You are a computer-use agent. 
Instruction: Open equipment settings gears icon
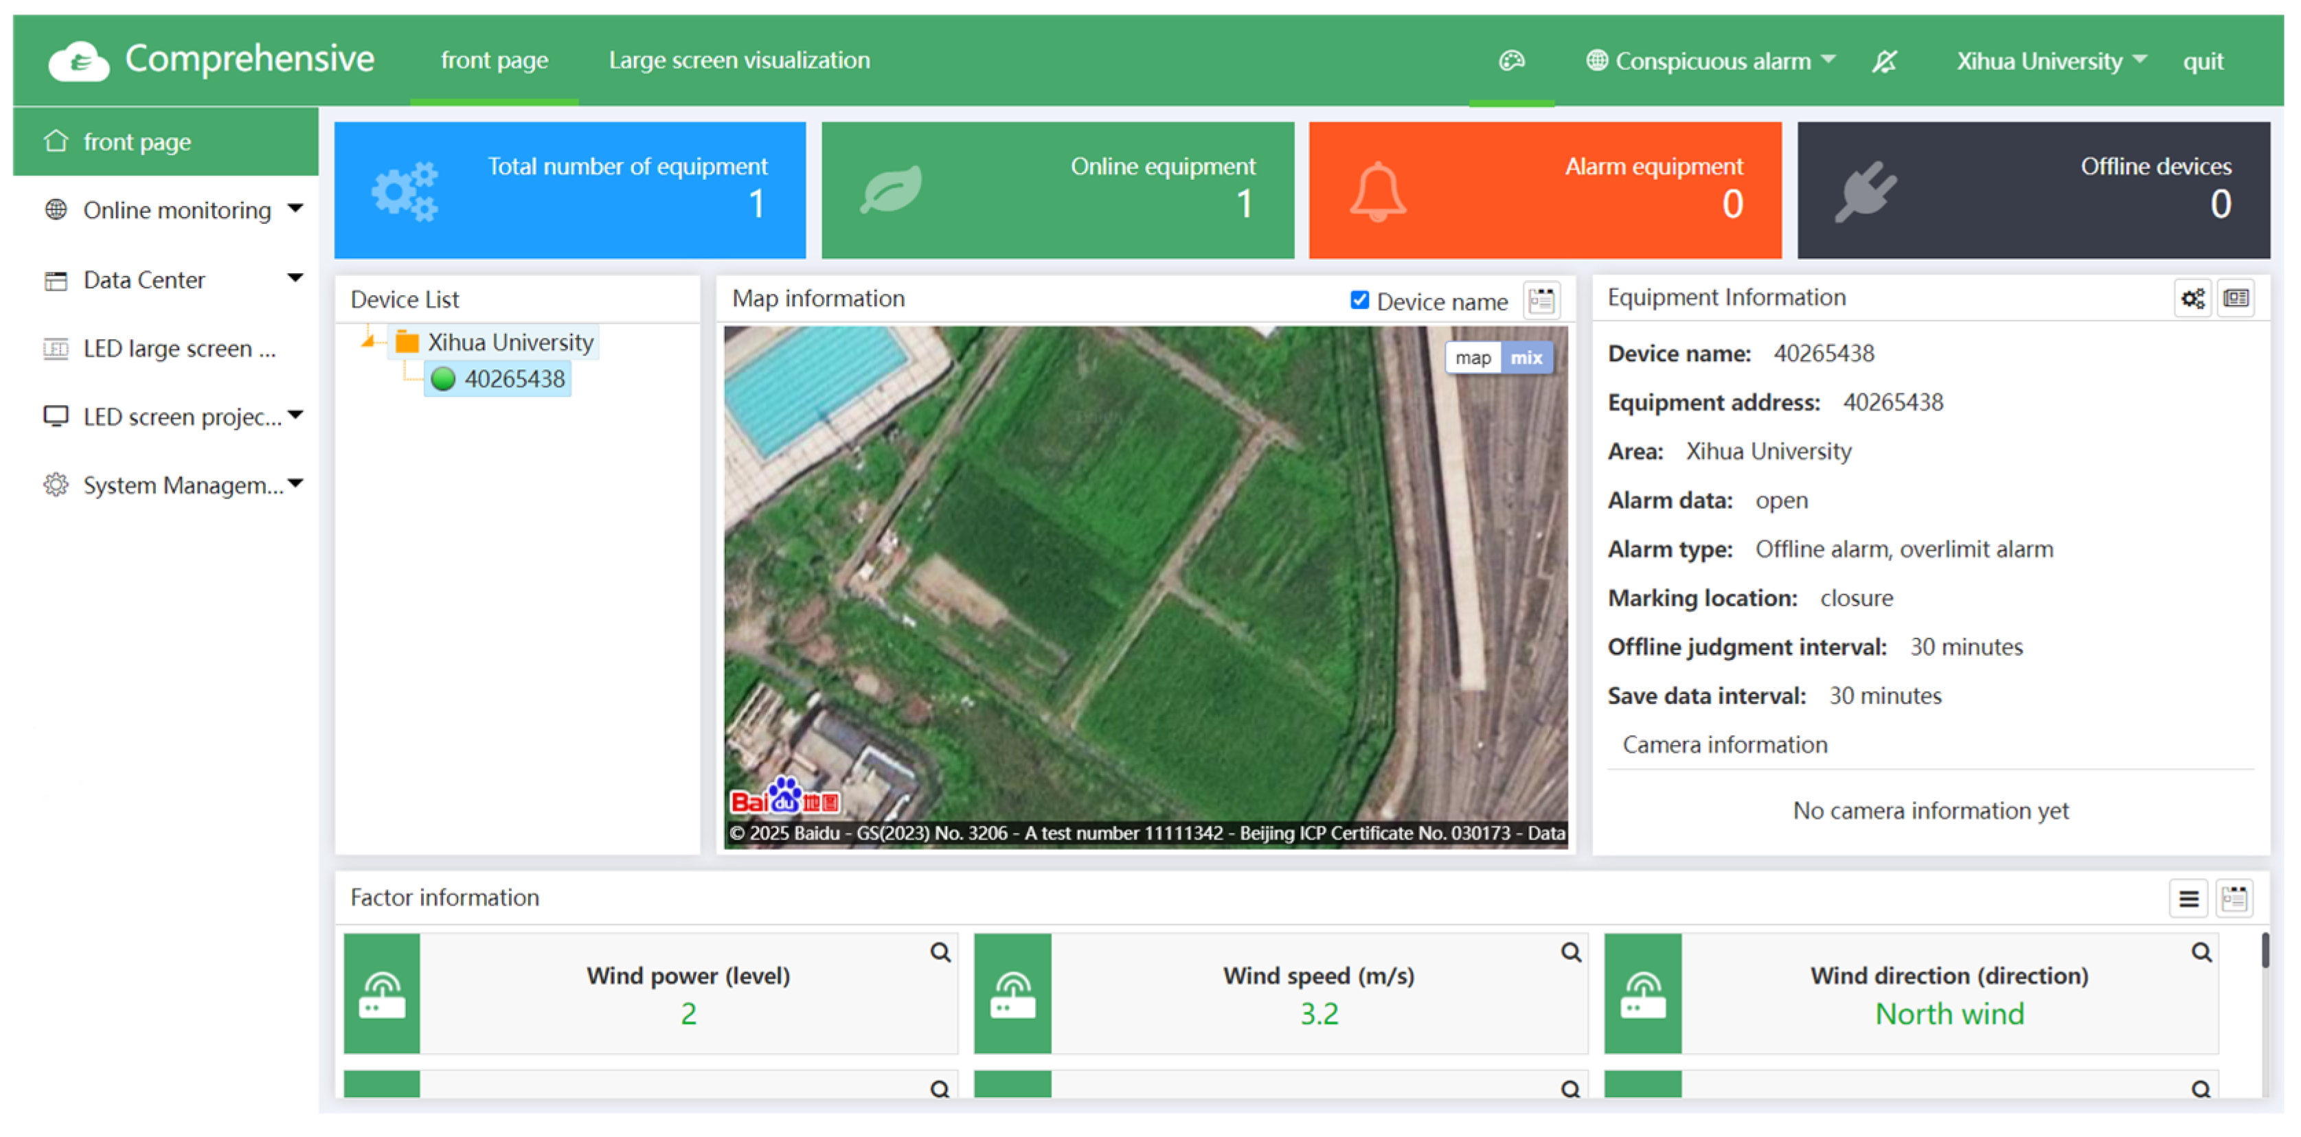coord(2193,298)
